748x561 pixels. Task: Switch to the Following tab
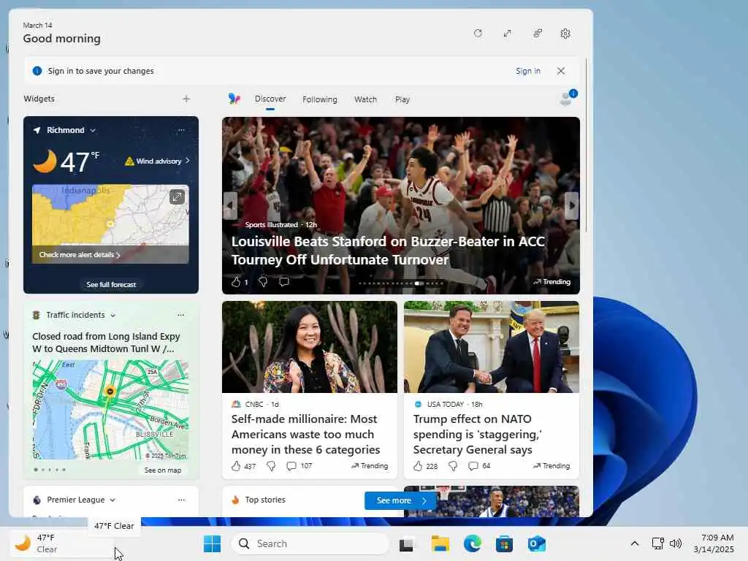320,99
